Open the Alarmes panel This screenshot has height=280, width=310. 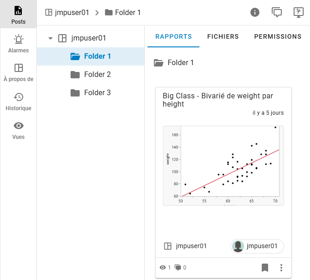(18, 44)
